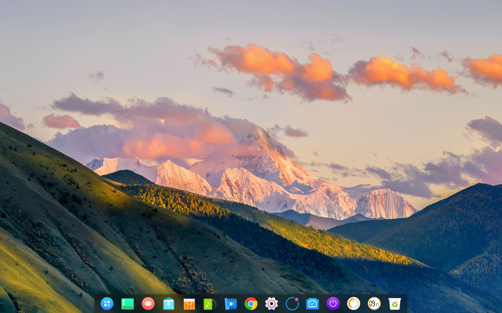
Task: Click the pink notification dot on the activity ring
Action: coord(296,299)
